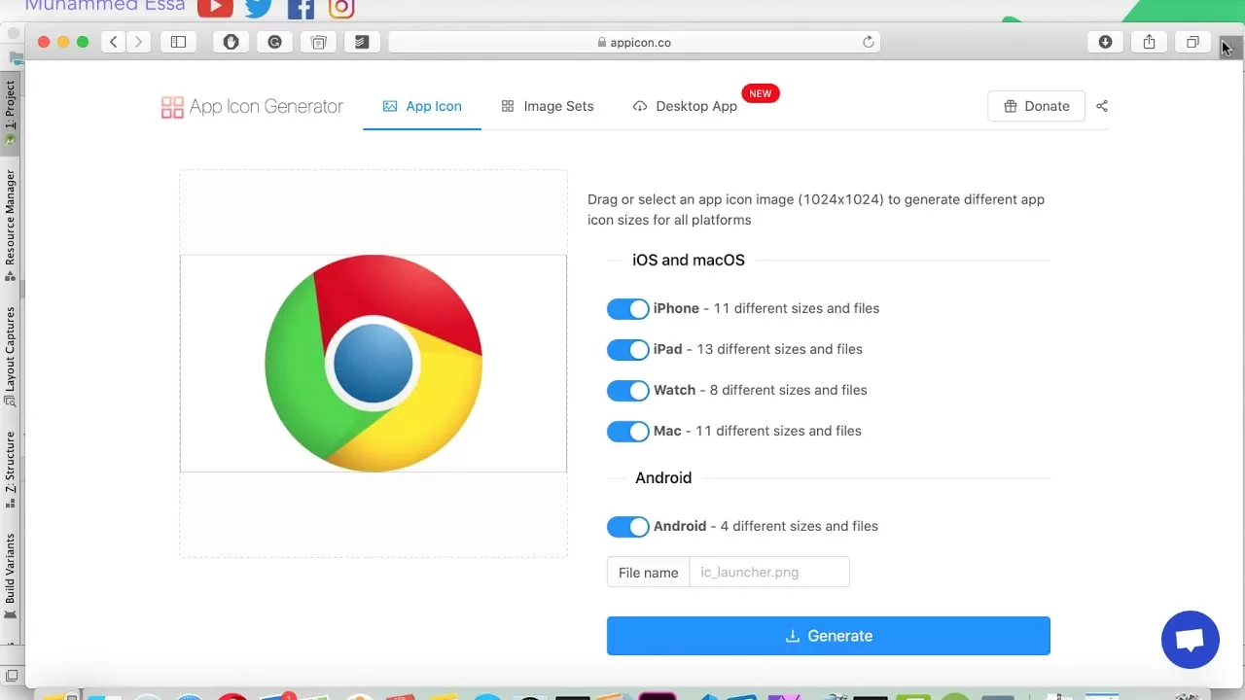Open the YouTube icon beside Muhammed Essa

point(215,8)
